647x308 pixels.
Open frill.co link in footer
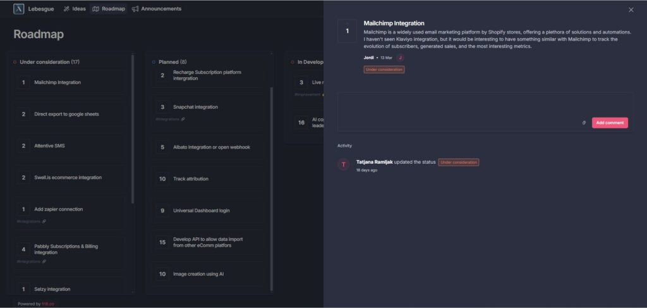(48, 304)
